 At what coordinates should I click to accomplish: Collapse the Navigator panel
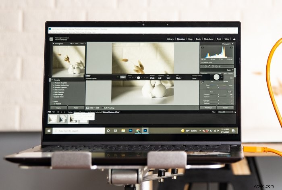pos(54,44)
